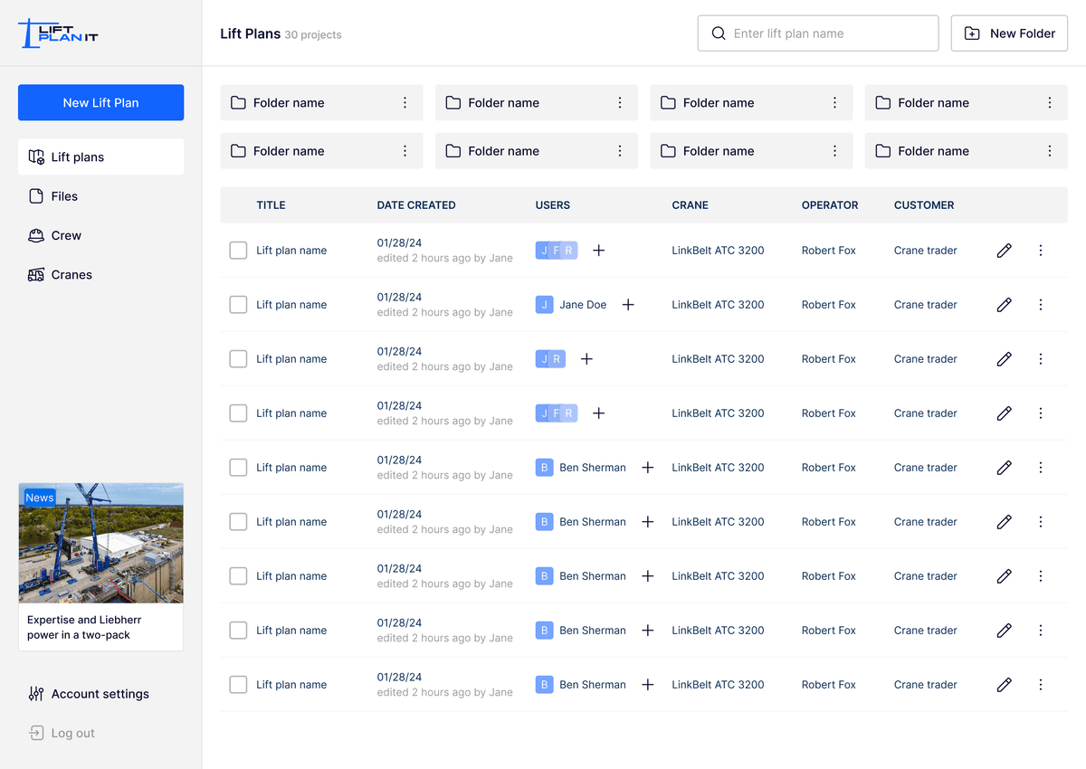Check the checkbox of the first lift plan row
This screenshot has height=769, width=1086.
coord(238,251)
